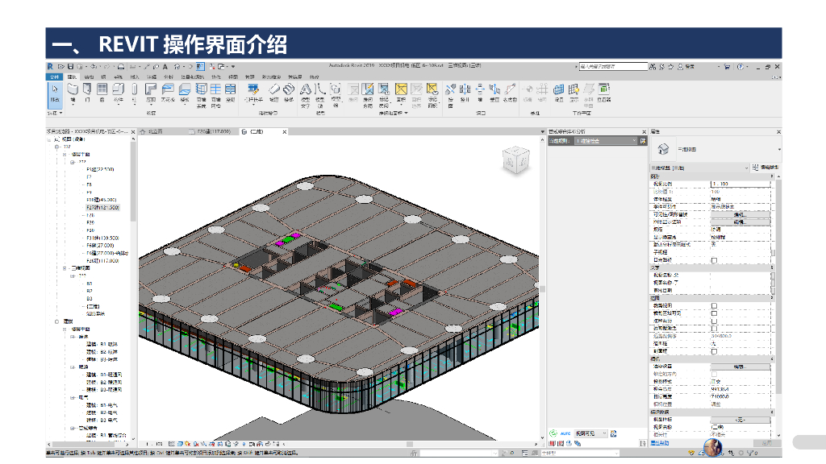
Task: Click the 编辑类型 edit type button
Action: [765, 168]
